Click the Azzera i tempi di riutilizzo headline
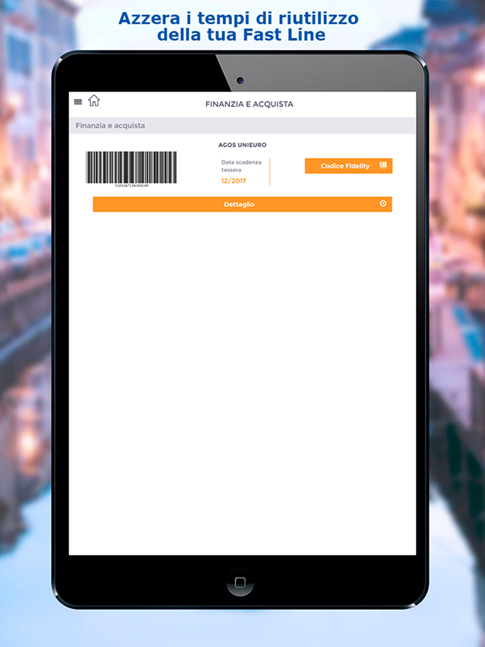 [239, 18]
